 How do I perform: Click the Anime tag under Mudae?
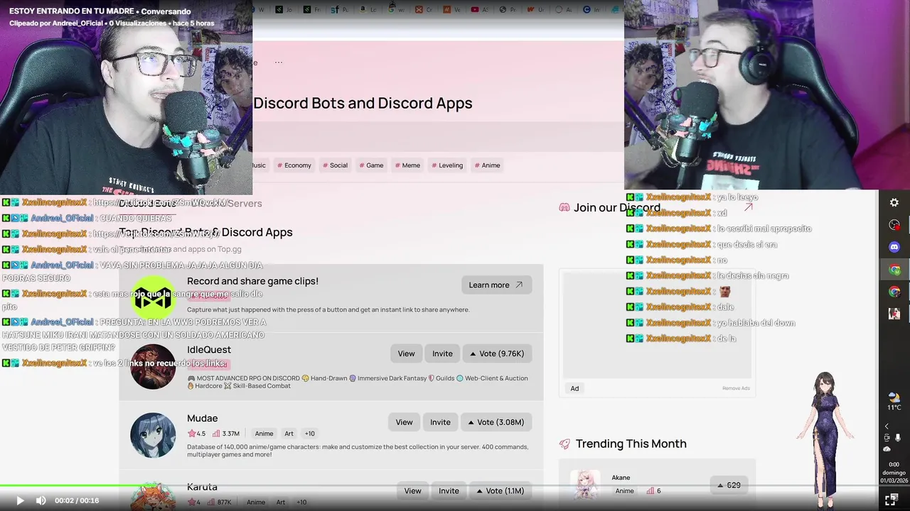pyautogui.click(x=264, y=434)
